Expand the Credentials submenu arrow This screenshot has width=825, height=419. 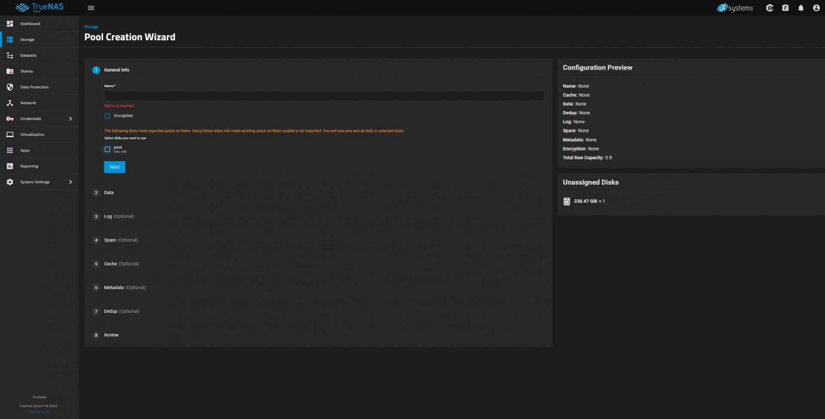[x=70, y=119]
